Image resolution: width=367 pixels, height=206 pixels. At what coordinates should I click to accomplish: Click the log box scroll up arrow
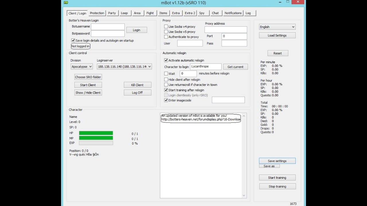pos(244,116)
